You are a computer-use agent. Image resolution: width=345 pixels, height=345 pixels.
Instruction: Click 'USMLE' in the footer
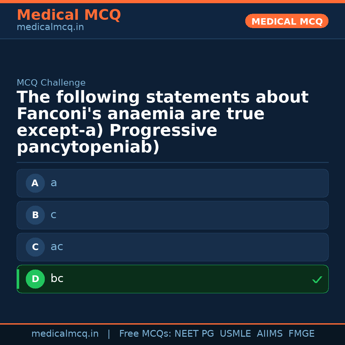235,334
